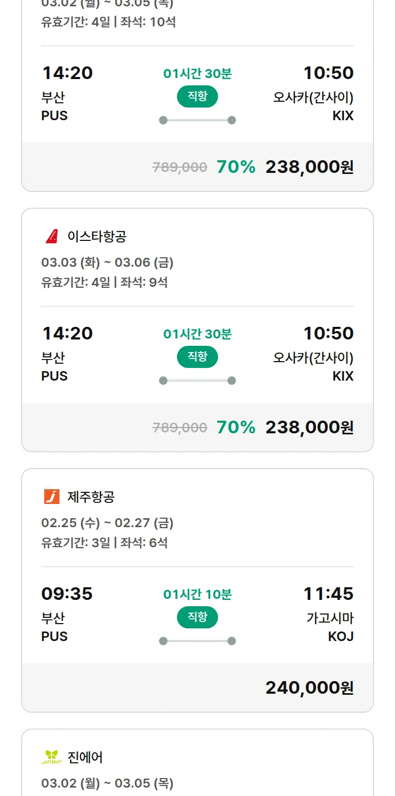Click the 03.03 (화) ~ 03.06 (금) dates
The width and height of the screenshot is (395, 796).
107,263
